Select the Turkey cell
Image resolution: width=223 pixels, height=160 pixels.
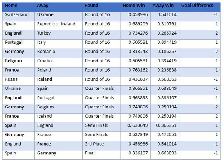tap(43, 33)
